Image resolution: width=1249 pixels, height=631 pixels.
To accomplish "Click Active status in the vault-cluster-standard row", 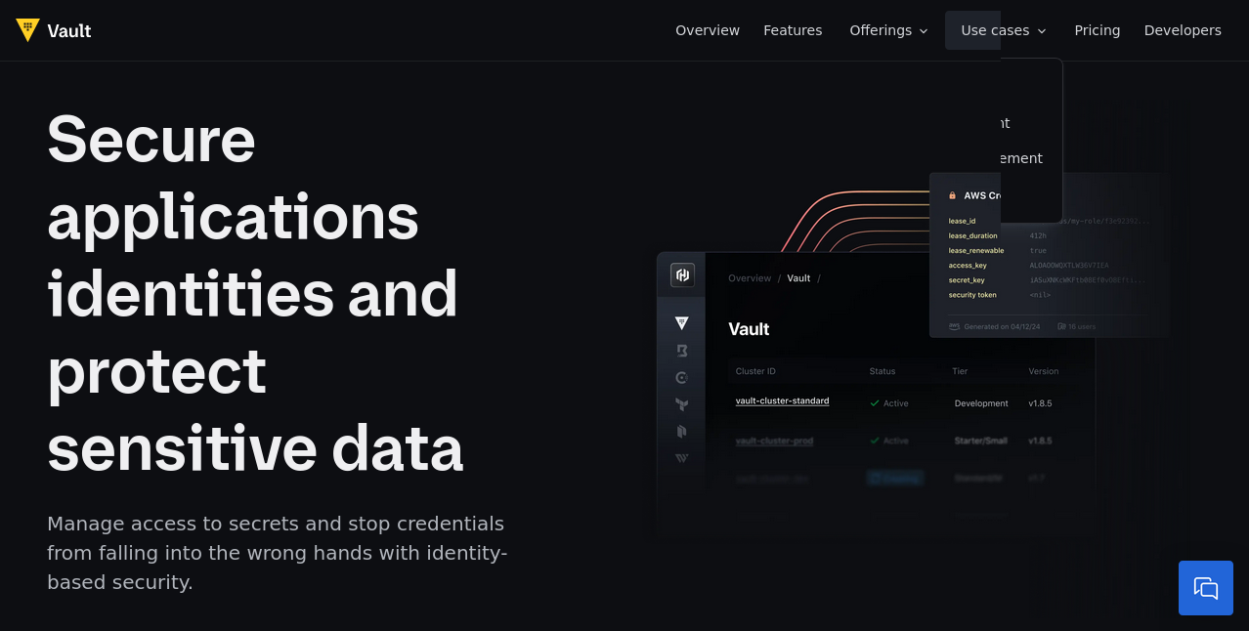I will (896, 403).
